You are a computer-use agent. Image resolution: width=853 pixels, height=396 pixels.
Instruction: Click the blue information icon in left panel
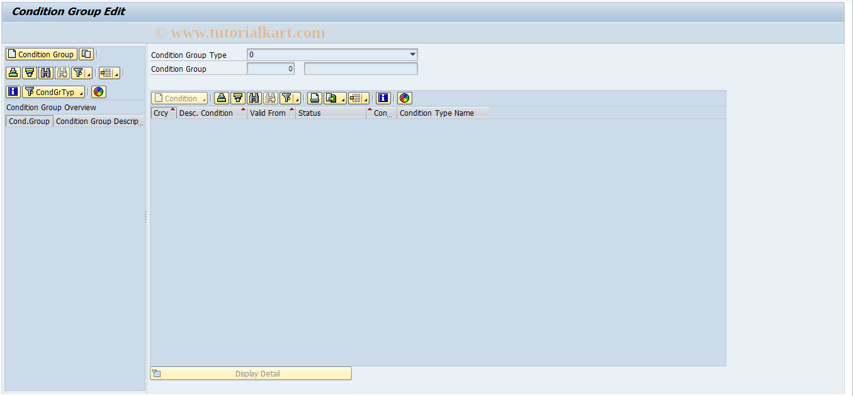point(13,92)
